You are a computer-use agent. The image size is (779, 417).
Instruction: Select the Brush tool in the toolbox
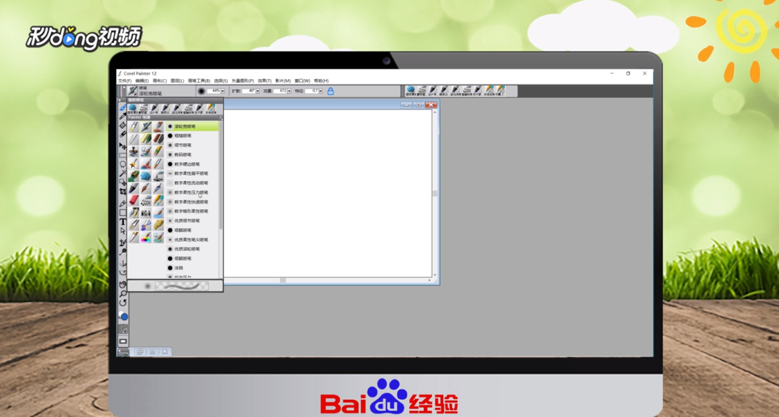pyautogui.click(x=123, y=107)
